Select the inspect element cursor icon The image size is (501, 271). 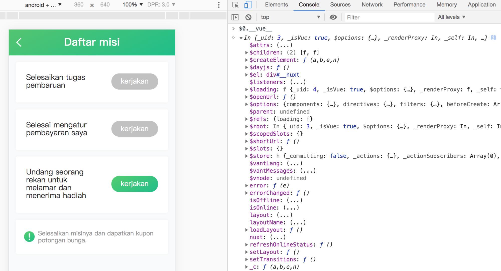click(x=234, y=5)
